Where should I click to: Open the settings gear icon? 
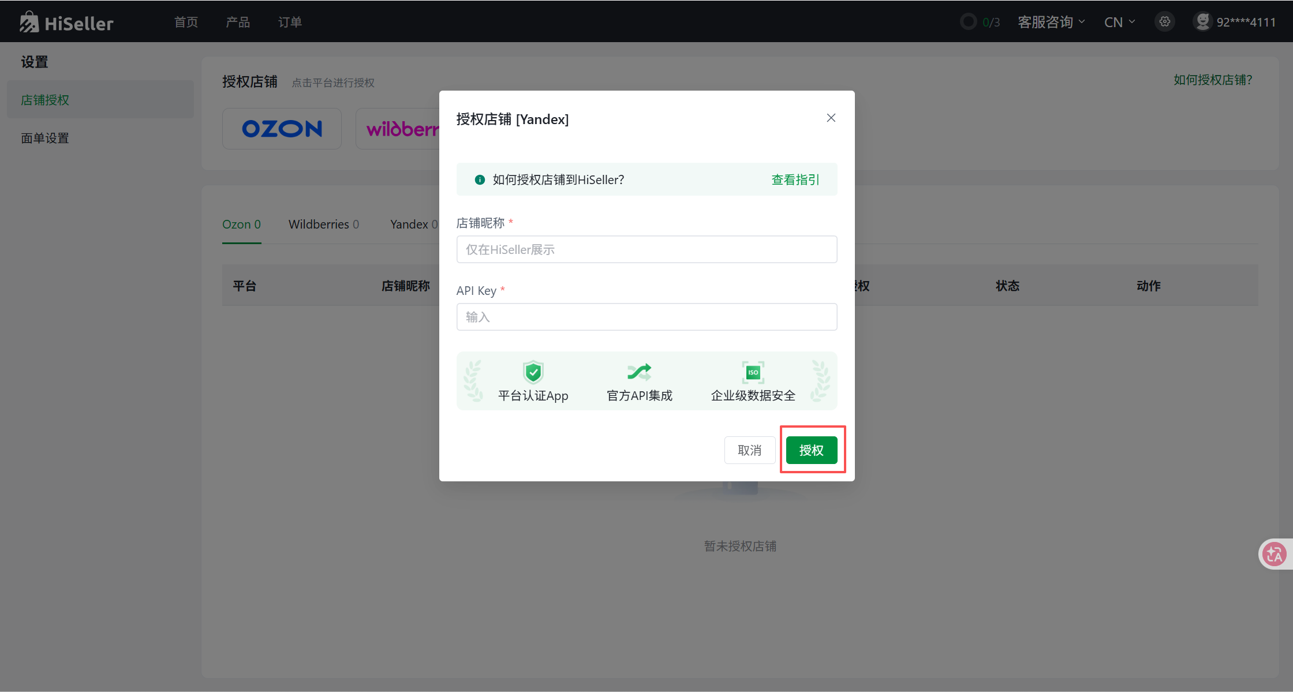pos(1165,22)
